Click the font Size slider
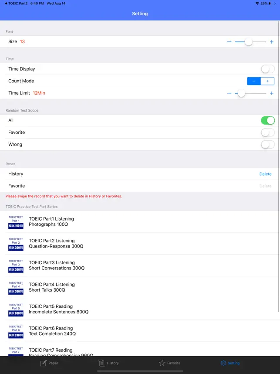Viewport: 280px width, 374px height. pyautogui.click(x=250, y=42)
